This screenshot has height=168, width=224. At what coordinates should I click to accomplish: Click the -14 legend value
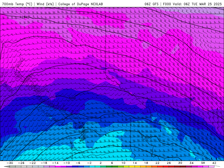click(x=55, y=163)
